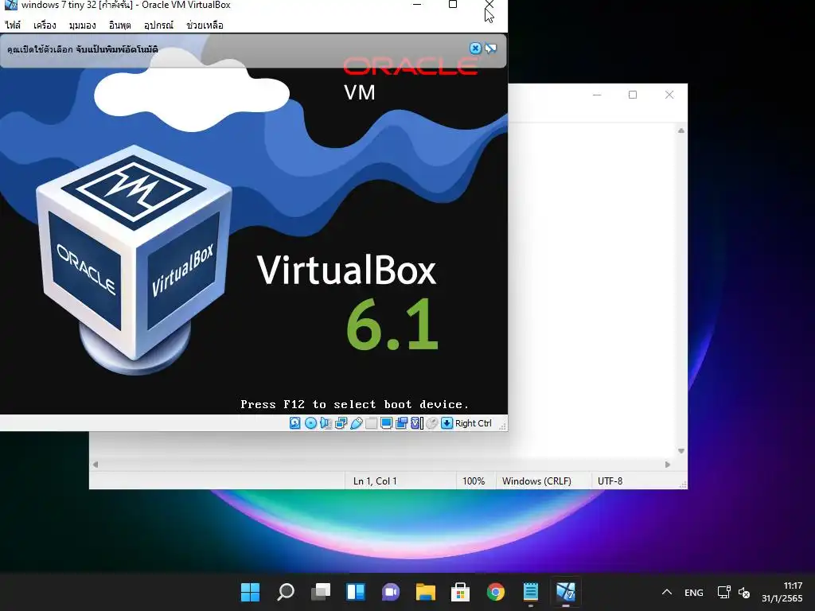Open the มุมมอง menu in VirtualBox

click(82, 25)
